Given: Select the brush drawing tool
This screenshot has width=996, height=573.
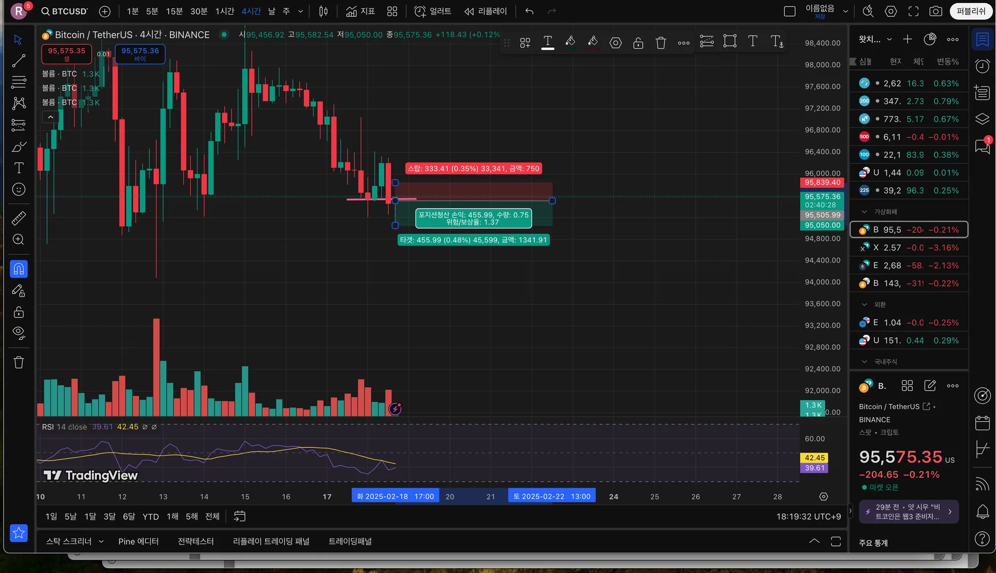Looking at the screenshot, I should pos(19,146).
